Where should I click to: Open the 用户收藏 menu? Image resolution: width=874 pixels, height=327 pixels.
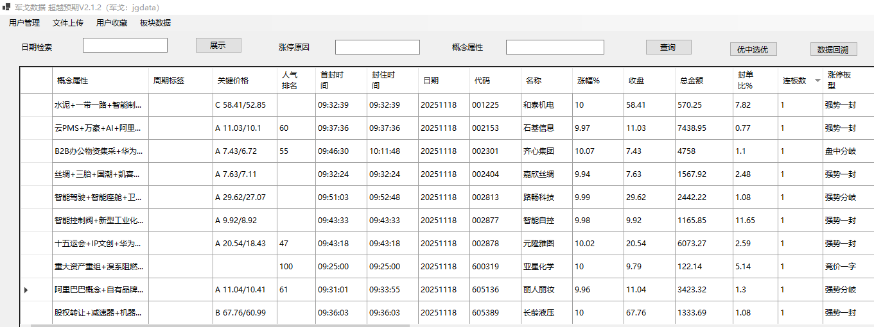[x=112, y=23]
